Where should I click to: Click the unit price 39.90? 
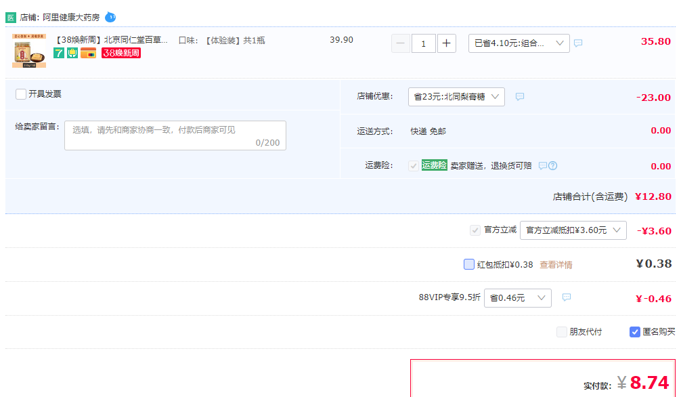[x=341, y=39]
